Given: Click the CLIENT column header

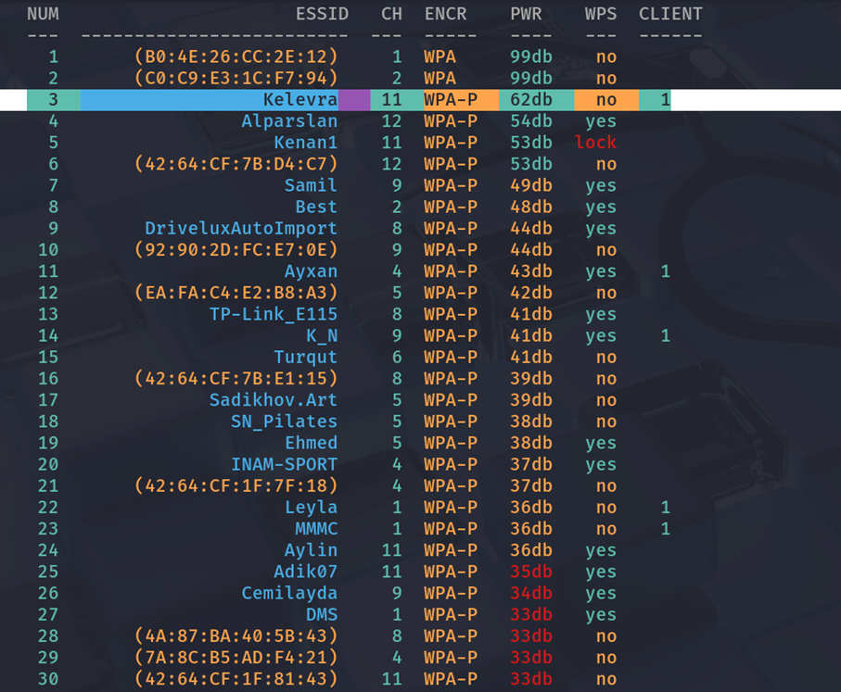Looking at the screenshot, I should (670, 14).
